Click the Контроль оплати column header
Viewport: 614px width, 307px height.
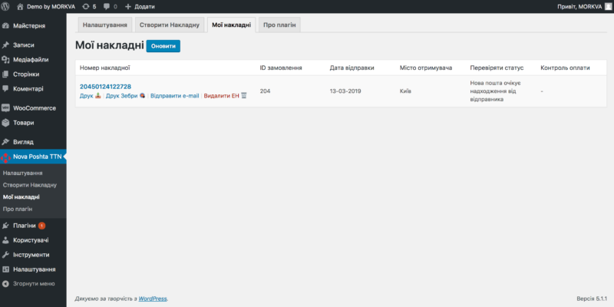565,68
